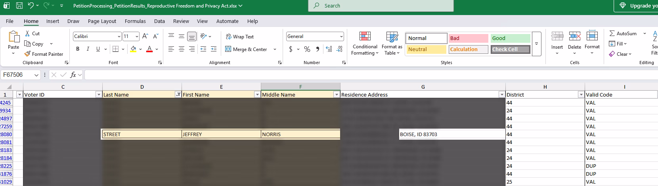This screenshot has height=186, width=658.
Task: Select the cell containing JEFFREY
Action: (x=221, y=134)
